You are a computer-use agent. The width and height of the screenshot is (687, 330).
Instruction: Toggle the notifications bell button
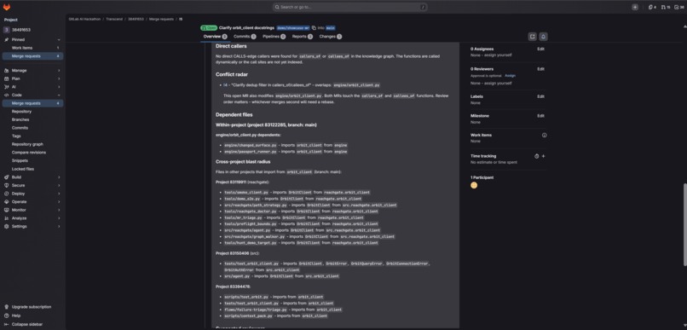(543, 37)
